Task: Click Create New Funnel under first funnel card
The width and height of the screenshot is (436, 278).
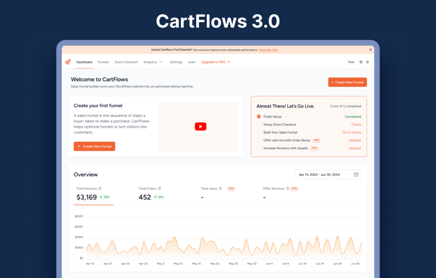Action: pyautogui.click(x=94, y=146)
